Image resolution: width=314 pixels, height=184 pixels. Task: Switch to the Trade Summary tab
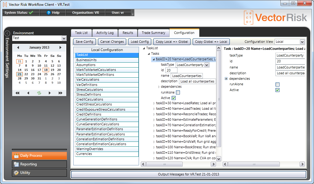[x=154, y=33]
